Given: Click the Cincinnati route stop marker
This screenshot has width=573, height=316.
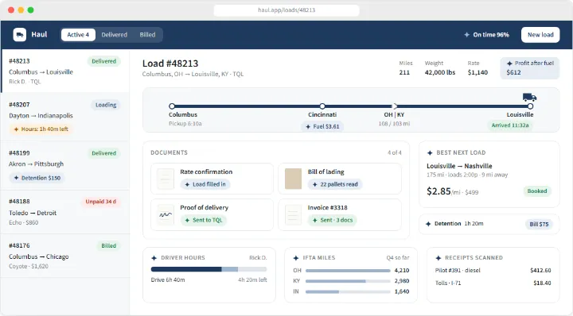Looking at the screenshot, I should (322, 106).
